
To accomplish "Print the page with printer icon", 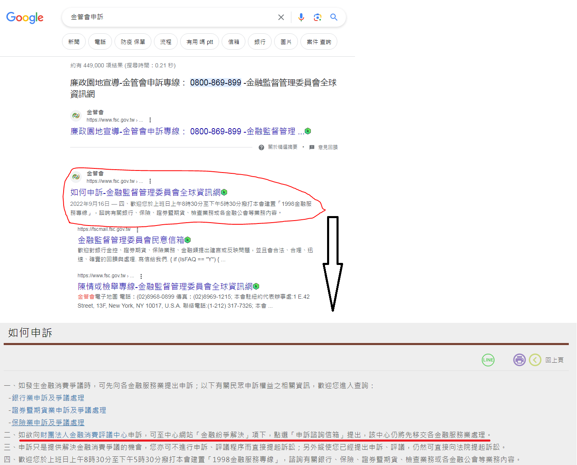I will (x=519, y=360).
